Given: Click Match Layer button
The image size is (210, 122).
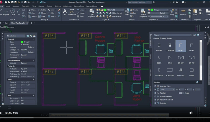Looking at the screenshot, I should coord(115,16).
